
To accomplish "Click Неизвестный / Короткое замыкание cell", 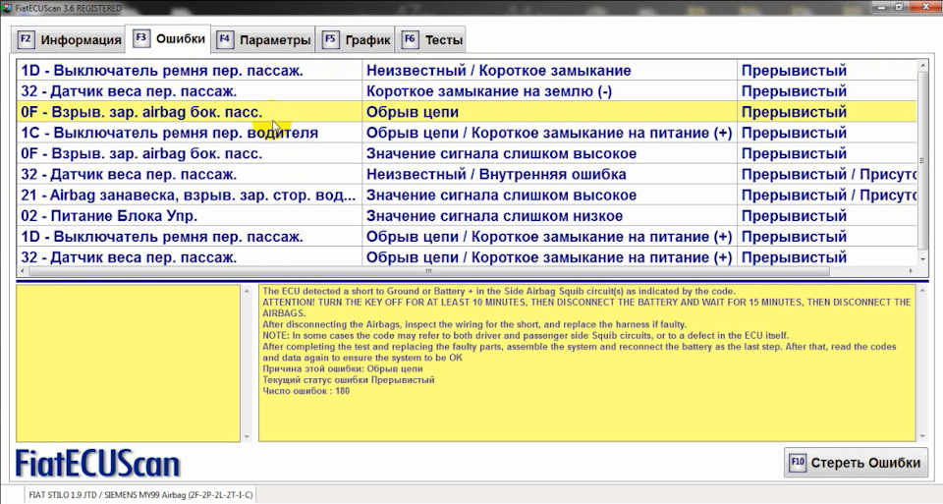I will pyautogui.click(x=550, y=71).
